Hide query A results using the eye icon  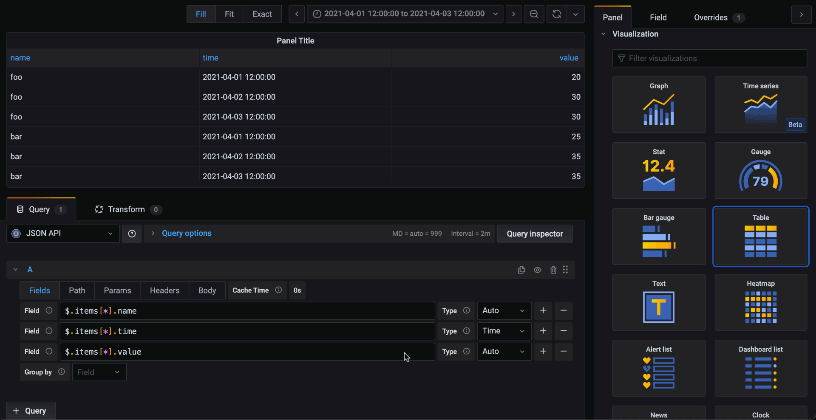[x=537, y=270]
